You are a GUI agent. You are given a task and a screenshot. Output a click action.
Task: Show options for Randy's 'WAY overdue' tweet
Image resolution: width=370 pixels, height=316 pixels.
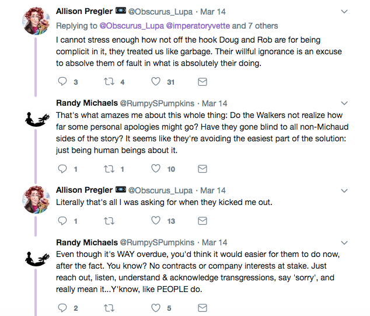tap(344, 242)
